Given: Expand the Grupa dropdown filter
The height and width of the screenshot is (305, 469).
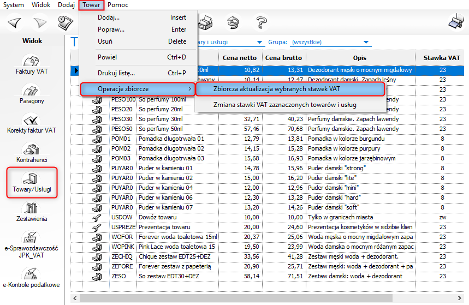Looking at the screenshot, I should click(365, 43).
